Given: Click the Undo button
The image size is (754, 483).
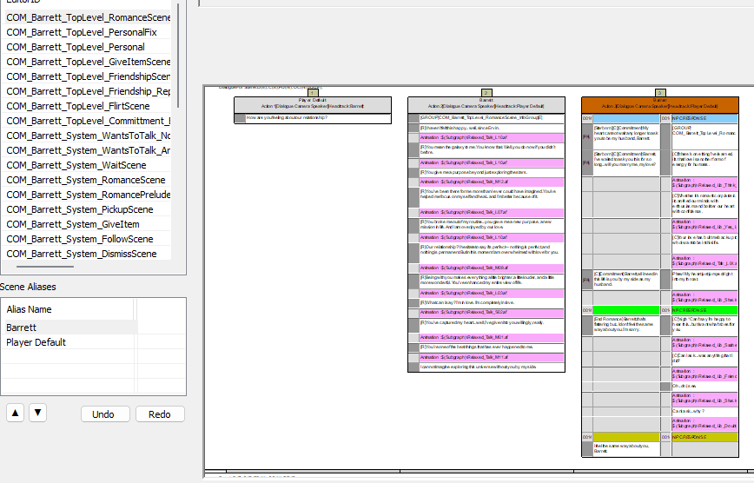Looking at the screenshot, I should pyautogui.click(x=105, y=414).
